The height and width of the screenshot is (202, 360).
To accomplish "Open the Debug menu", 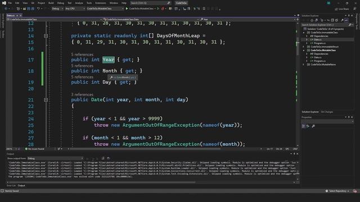I will (x=61, y=3).
